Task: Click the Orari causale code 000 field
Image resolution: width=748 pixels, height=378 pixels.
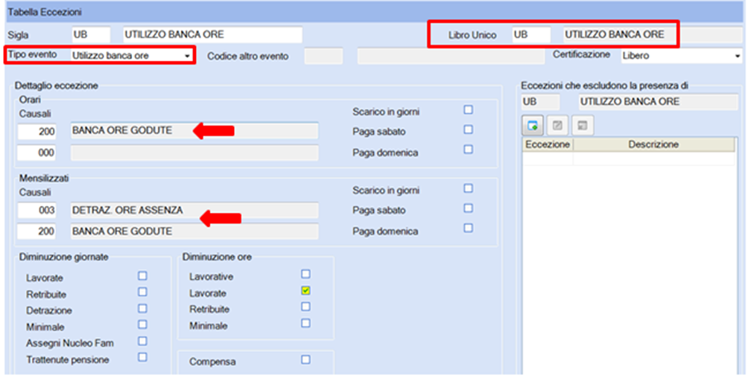Action: click(x=37, y=153)
